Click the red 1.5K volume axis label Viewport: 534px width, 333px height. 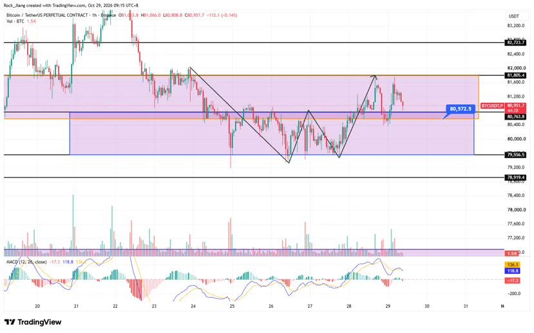513,253
